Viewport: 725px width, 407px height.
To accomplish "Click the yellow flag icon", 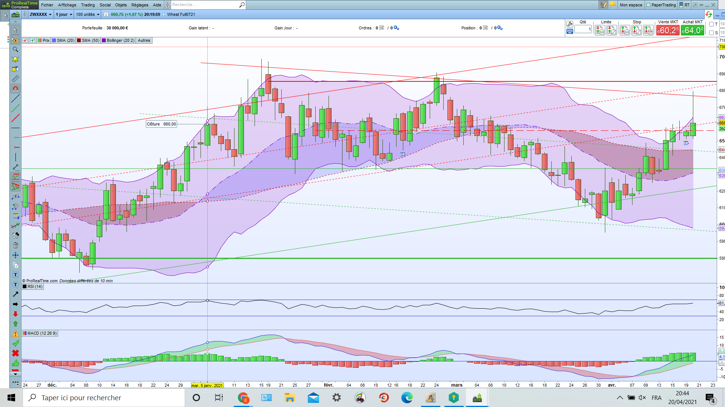I will [612, 5].
